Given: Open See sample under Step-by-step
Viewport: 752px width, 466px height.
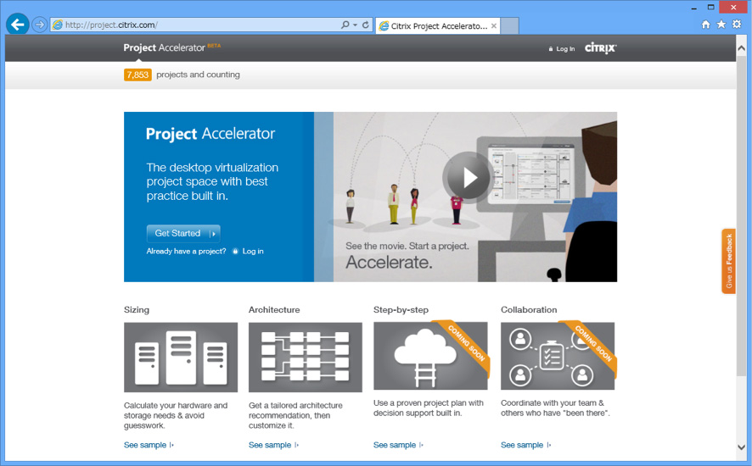Looking at the screenshot, I should click(x=398, y=445).
